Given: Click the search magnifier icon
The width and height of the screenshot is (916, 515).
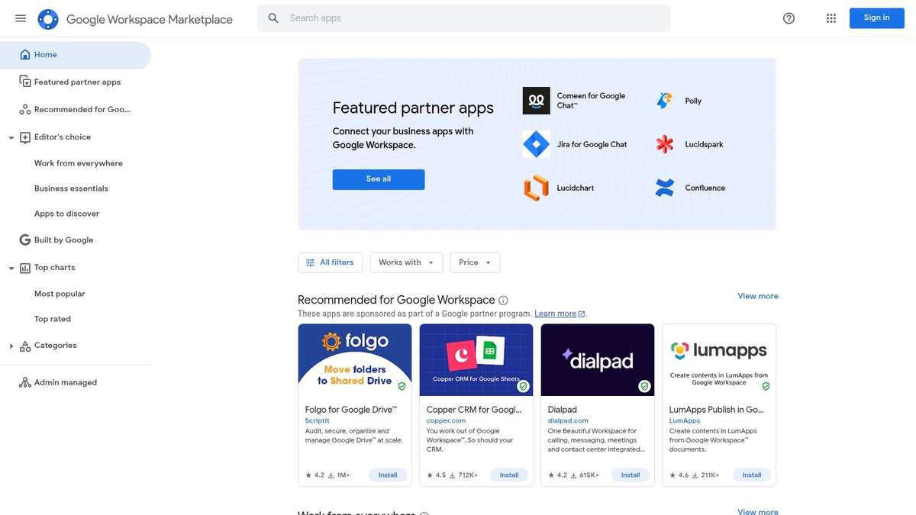Looking at the screenshot, I should click(x=273, y=18).
